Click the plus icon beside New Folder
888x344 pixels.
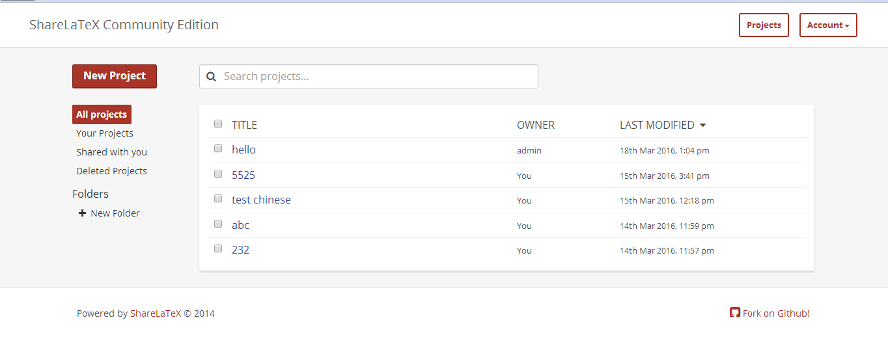82,213
